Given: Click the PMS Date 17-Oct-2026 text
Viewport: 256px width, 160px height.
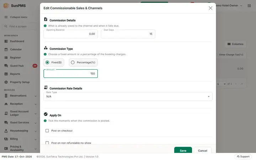Looking at the screenshot, I should click(x=17, y=156).
